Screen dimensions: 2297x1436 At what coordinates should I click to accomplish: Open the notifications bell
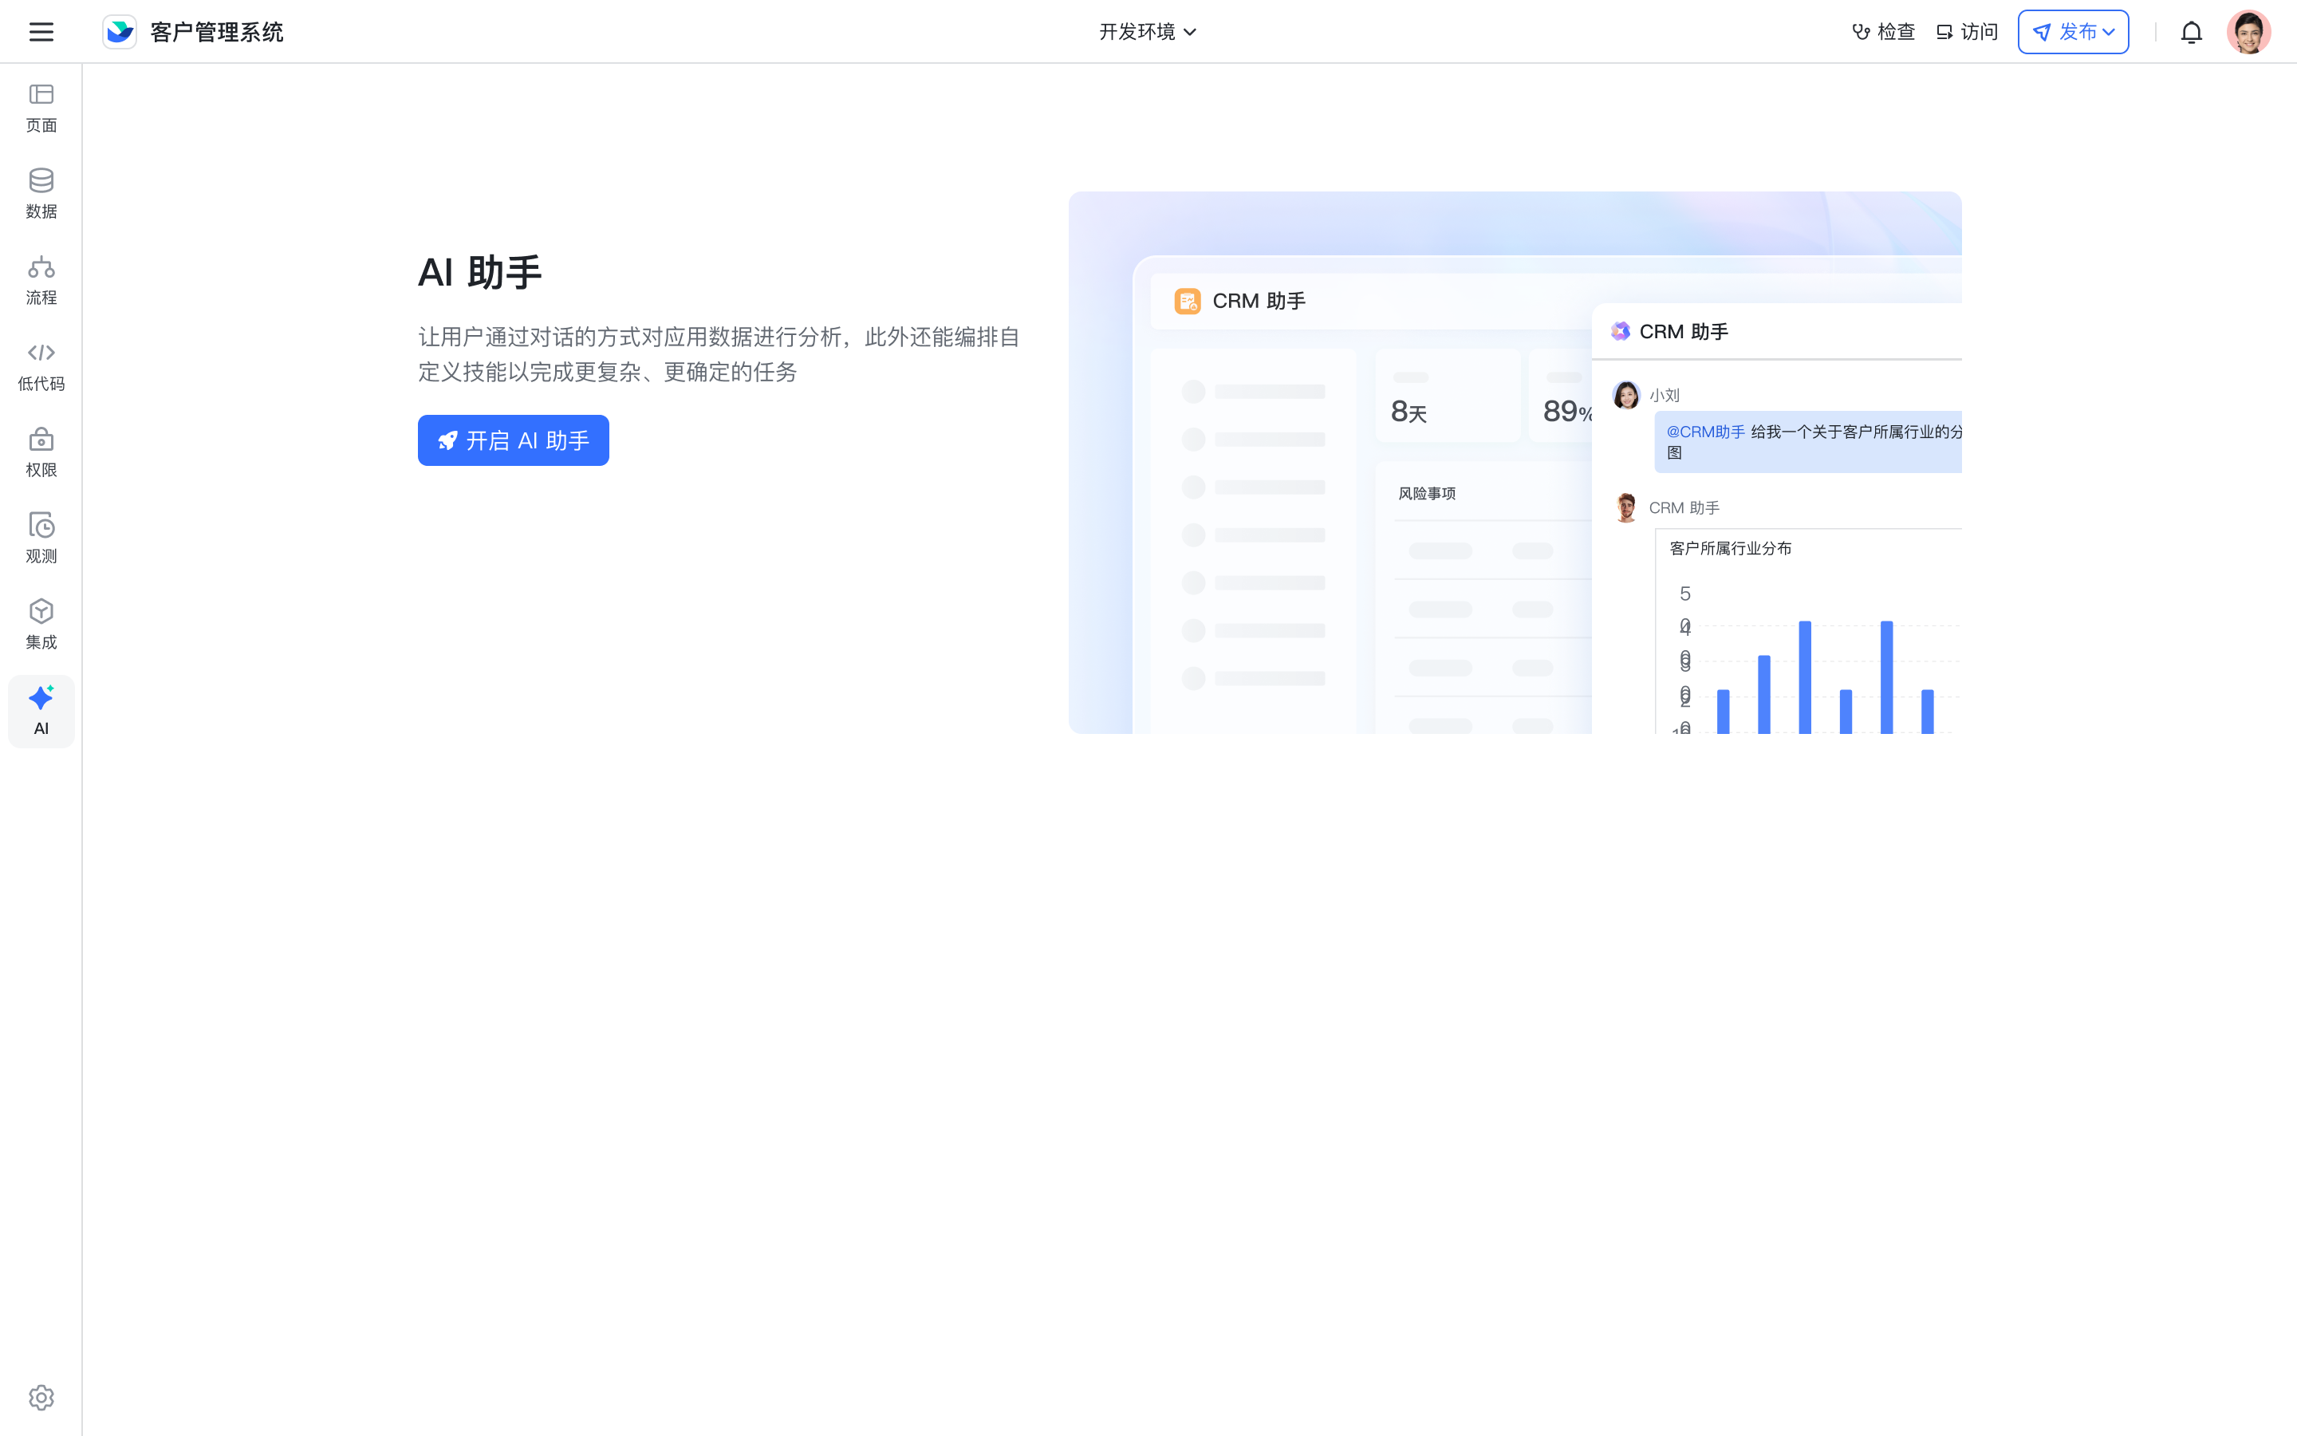coord(2191,32)
